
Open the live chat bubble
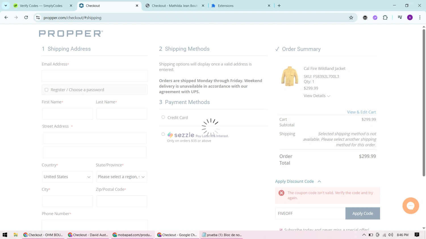[x=411, y=206]
